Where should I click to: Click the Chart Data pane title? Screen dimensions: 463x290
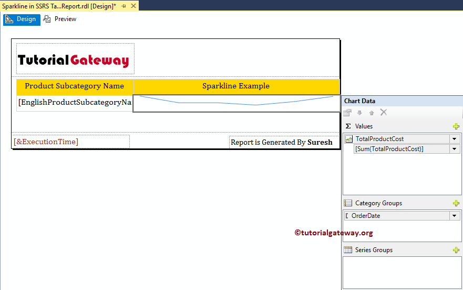pos(359,101)
